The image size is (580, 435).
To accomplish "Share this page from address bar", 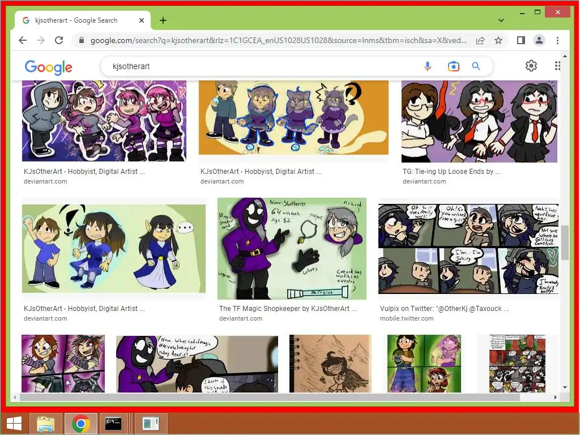I will click(480, 40).
